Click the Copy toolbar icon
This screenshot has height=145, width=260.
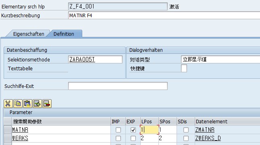[x=18, y=104]
